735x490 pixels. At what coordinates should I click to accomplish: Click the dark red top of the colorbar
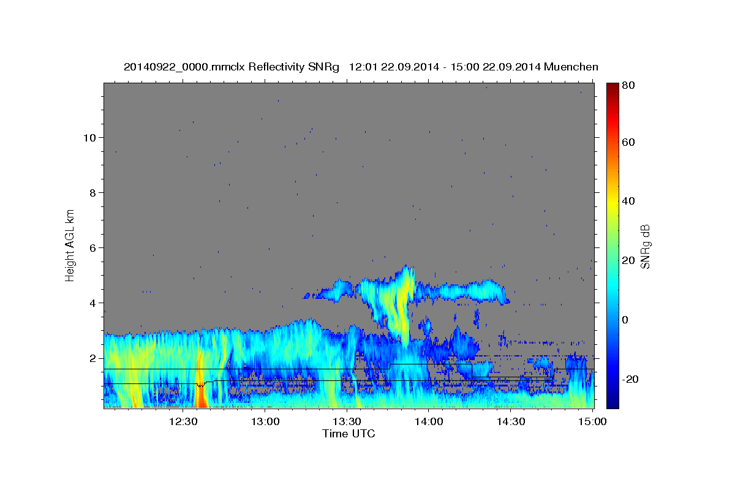click(612, 87)
